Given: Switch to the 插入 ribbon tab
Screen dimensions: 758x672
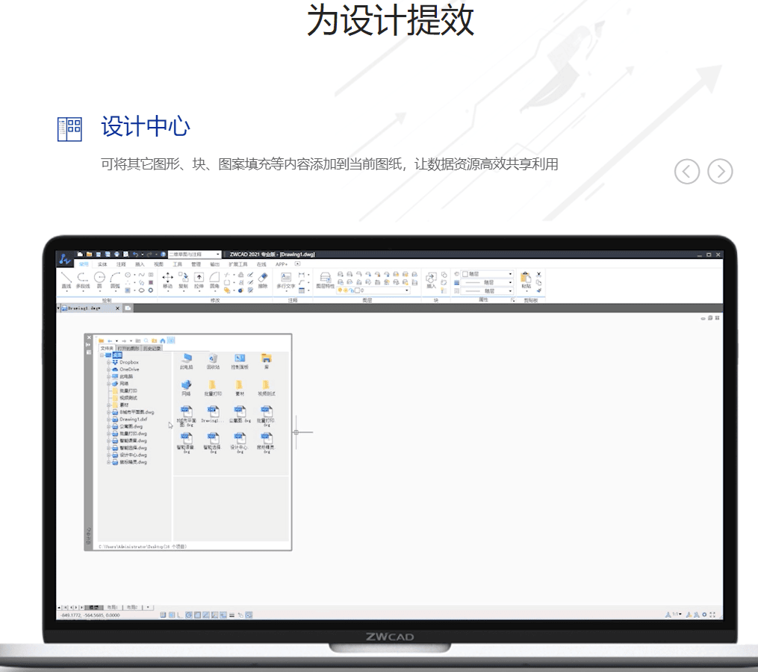Looking at the screenshot, I should (x=140, y=264).
